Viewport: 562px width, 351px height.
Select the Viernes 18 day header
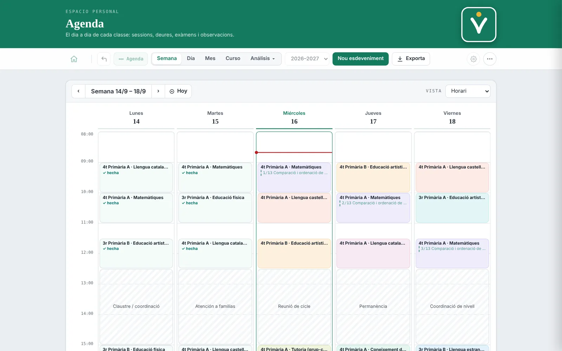(x=452, y=118)
